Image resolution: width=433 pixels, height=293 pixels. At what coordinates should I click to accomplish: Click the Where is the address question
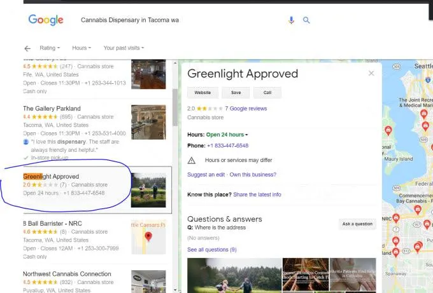click(x=216, y=228)
